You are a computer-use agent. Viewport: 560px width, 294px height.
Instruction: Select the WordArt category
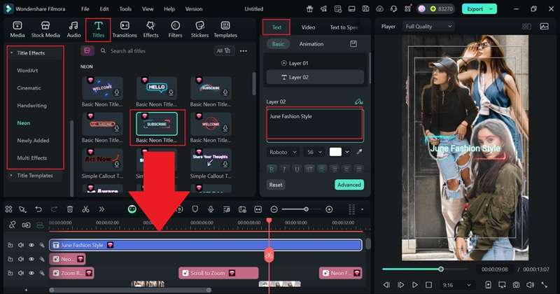click(27, 71)
